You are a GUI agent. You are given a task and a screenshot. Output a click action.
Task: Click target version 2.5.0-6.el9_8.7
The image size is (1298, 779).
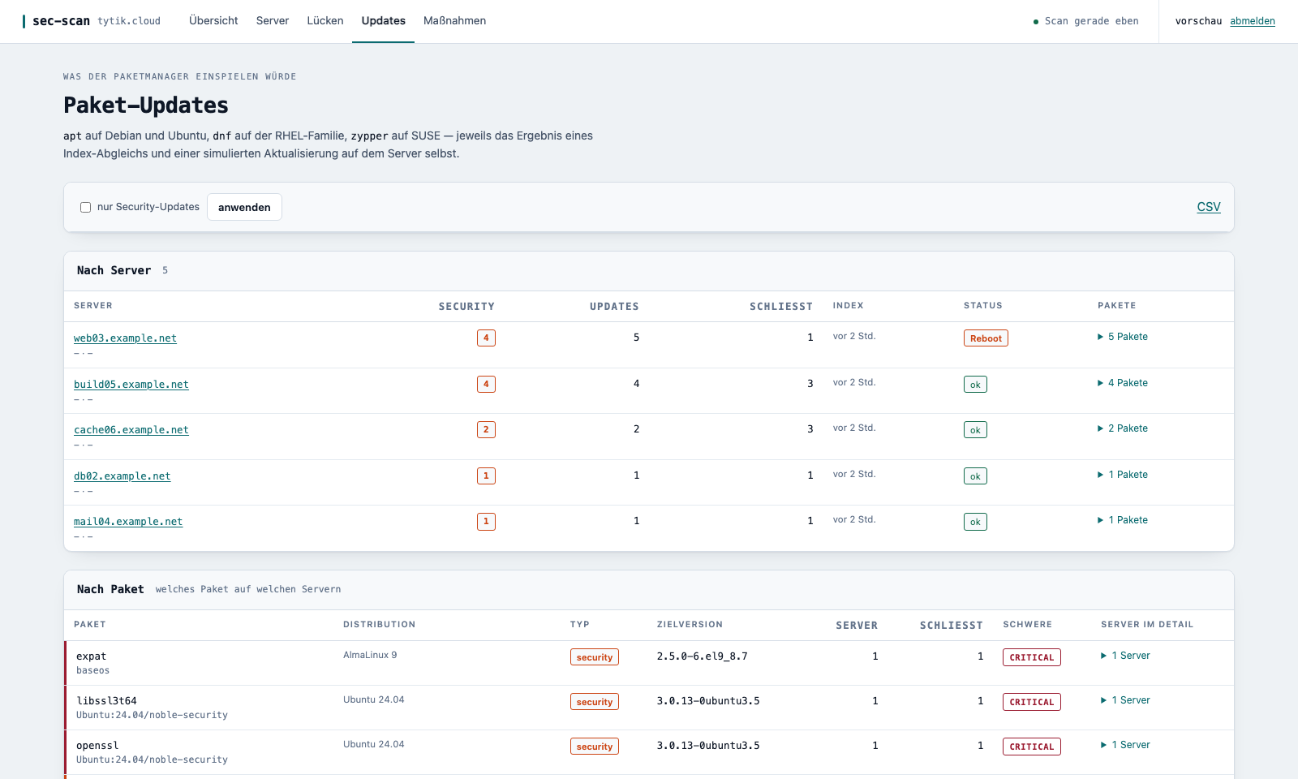(x=703, y=656)
